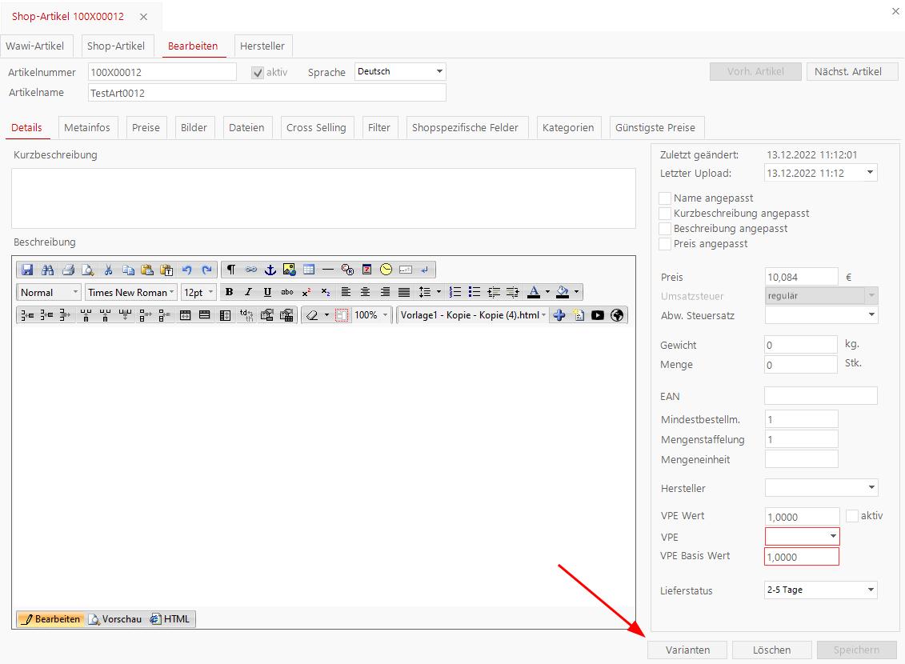This screenshot has width=905, height=664.
Task: Cut selection with the scissors icon
Action: 108,270
